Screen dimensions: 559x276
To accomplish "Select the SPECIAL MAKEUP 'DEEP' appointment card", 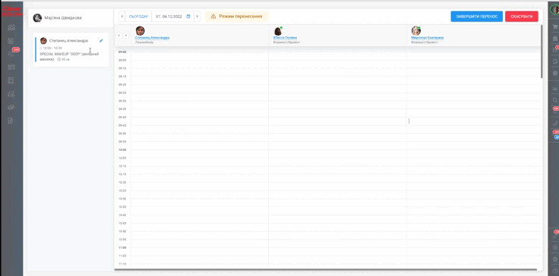I will click(x=71, y=49).
